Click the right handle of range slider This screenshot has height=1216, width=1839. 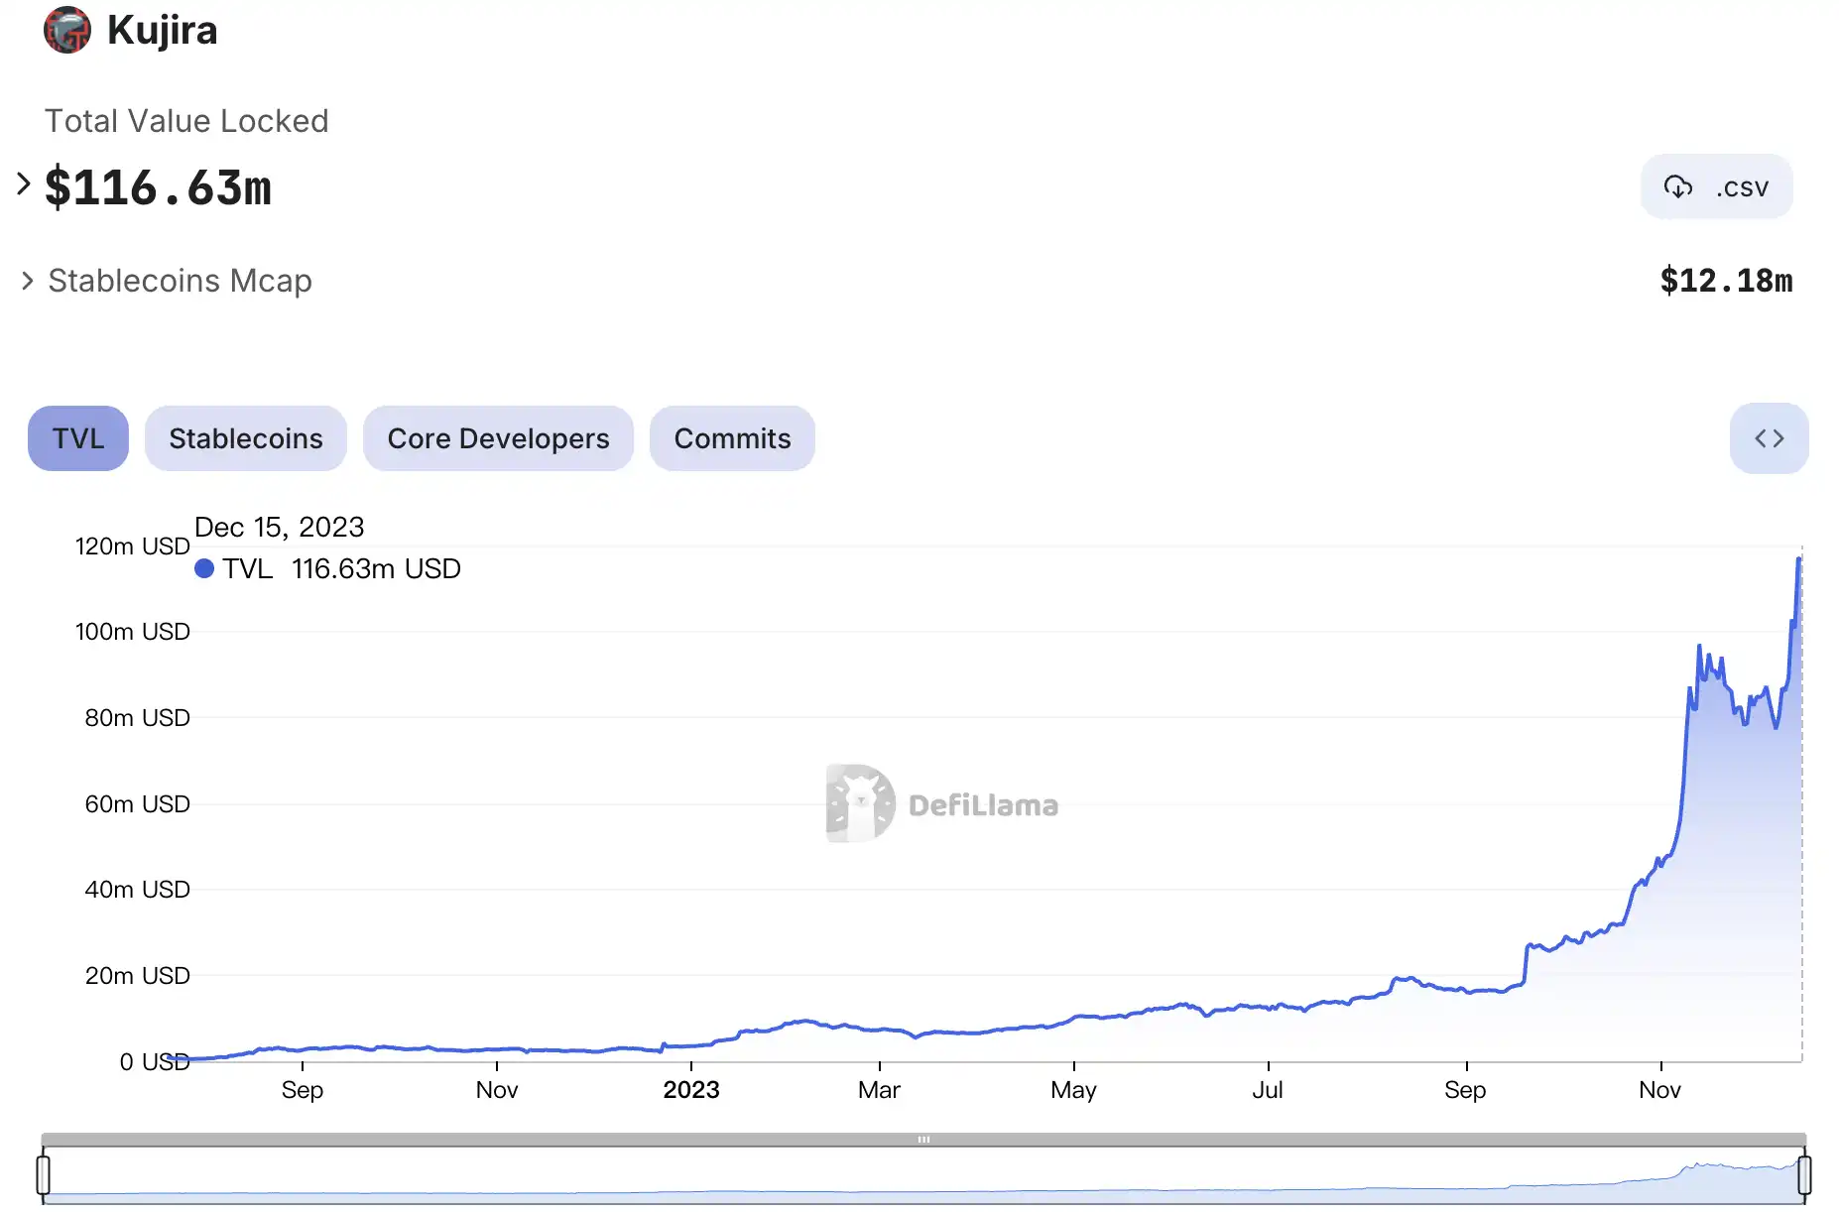(1804, 1174)
